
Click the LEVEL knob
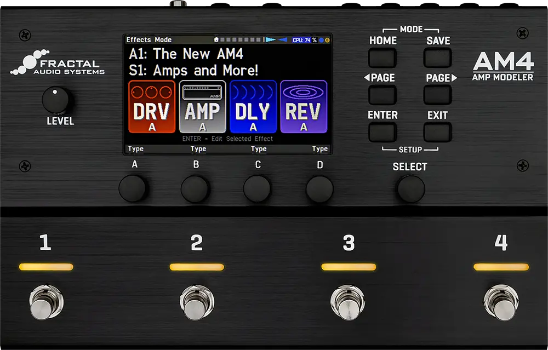click(x=56, y=100)
